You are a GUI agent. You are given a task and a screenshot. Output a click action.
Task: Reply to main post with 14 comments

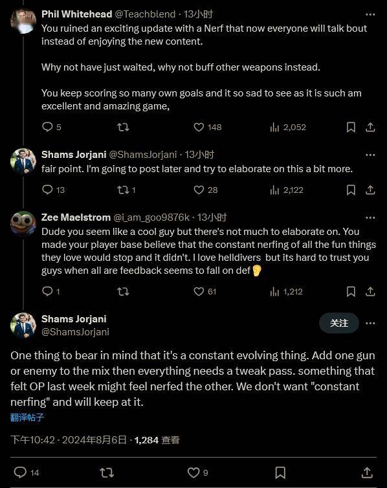[27, 472]
